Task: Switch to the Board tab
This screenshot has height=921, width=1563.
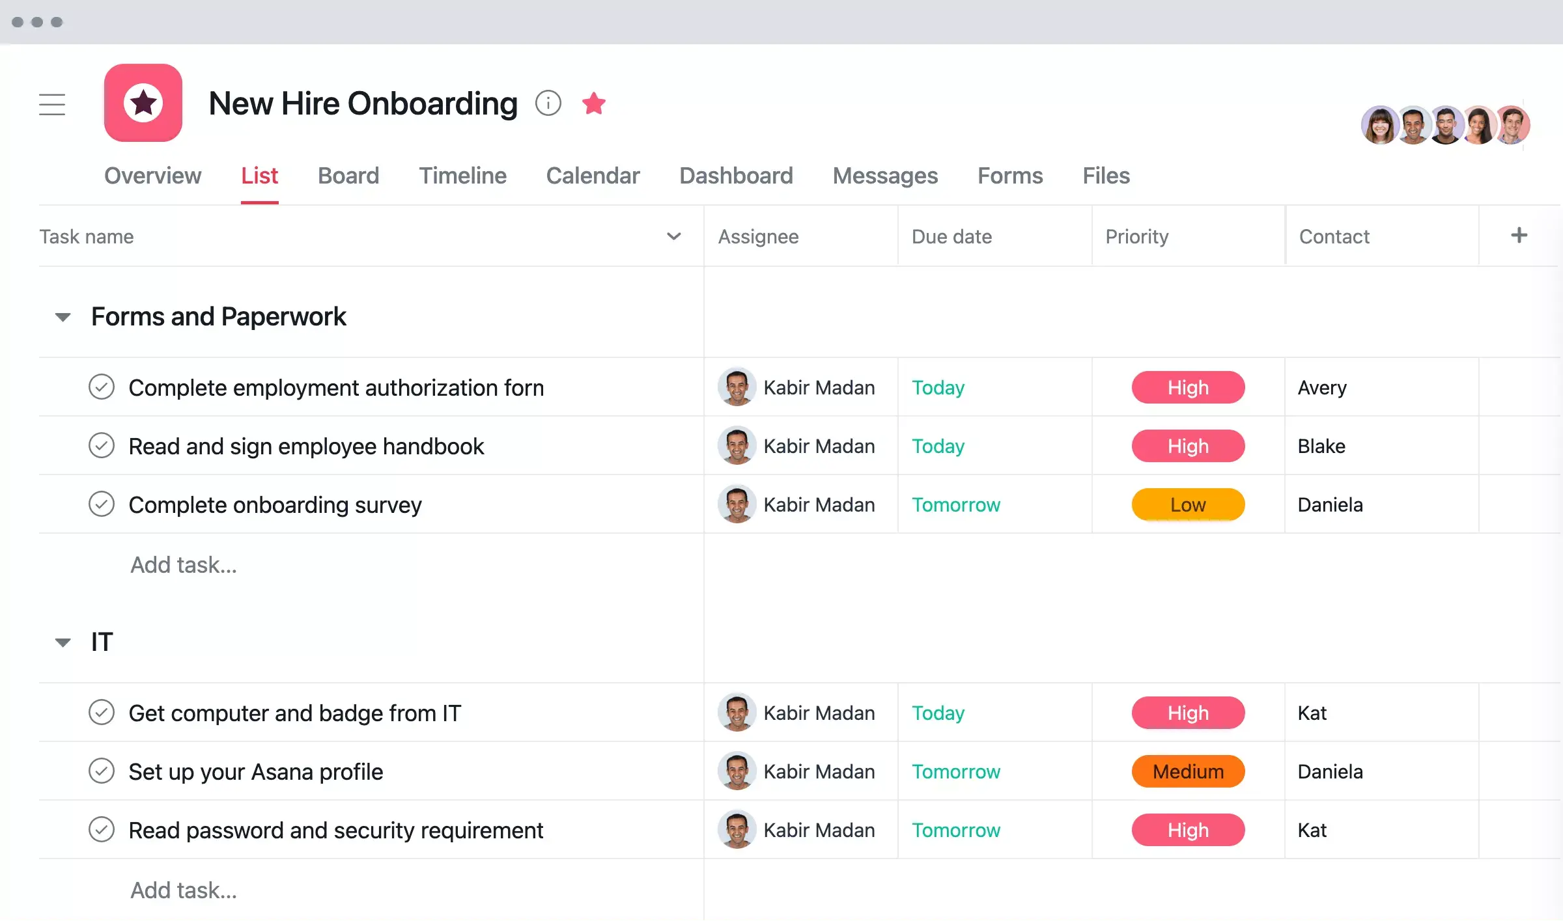Action: pyautogui.click(x=348, y=174)
